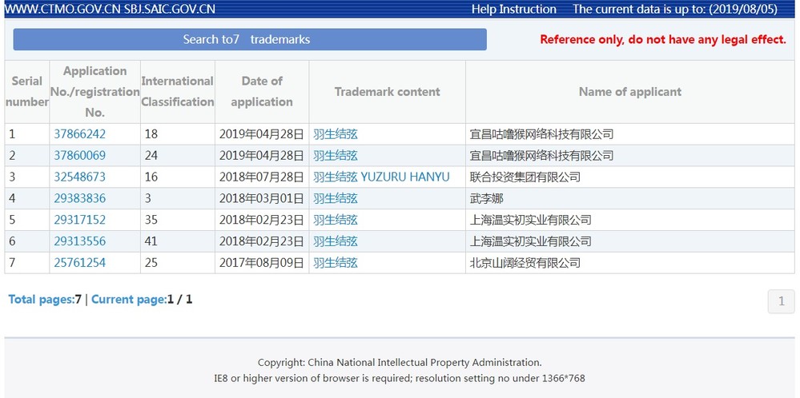Open application number 29383836

click(x=79, y=199)
